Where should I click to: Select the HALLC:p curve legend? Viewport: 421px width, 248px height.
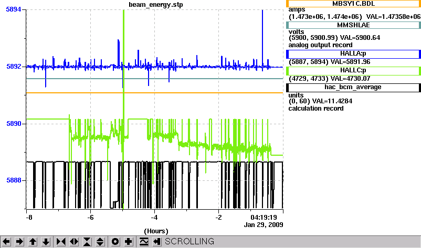[x=353, y=71]
